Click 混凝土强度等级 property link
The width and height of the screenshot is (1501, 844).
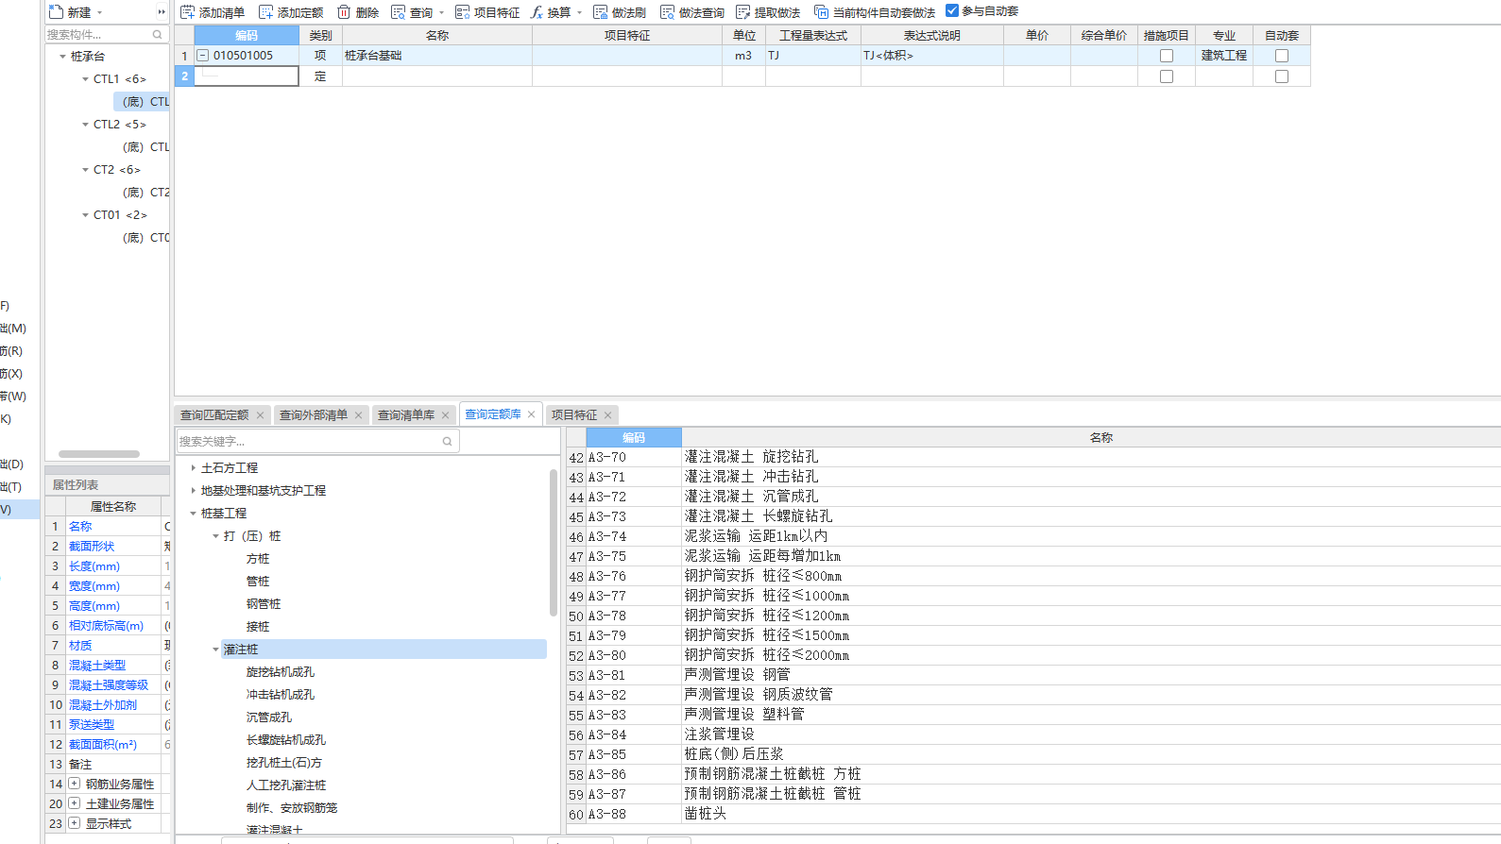pyautogui.click(x=109, y=685)
